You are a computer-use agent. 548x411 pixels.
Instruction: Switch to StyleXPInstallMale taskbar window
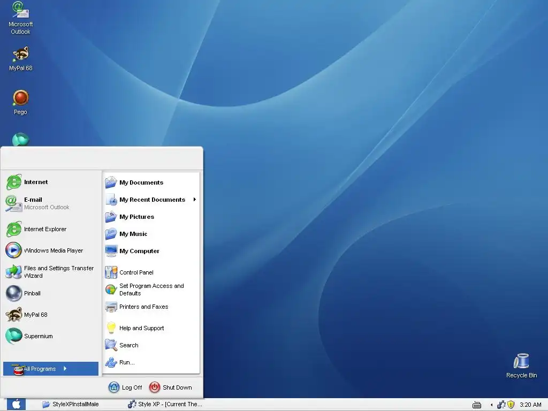coord(71,405)
